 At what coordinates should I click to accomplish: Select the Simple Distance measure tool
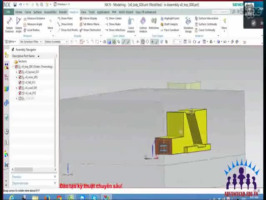9,25
